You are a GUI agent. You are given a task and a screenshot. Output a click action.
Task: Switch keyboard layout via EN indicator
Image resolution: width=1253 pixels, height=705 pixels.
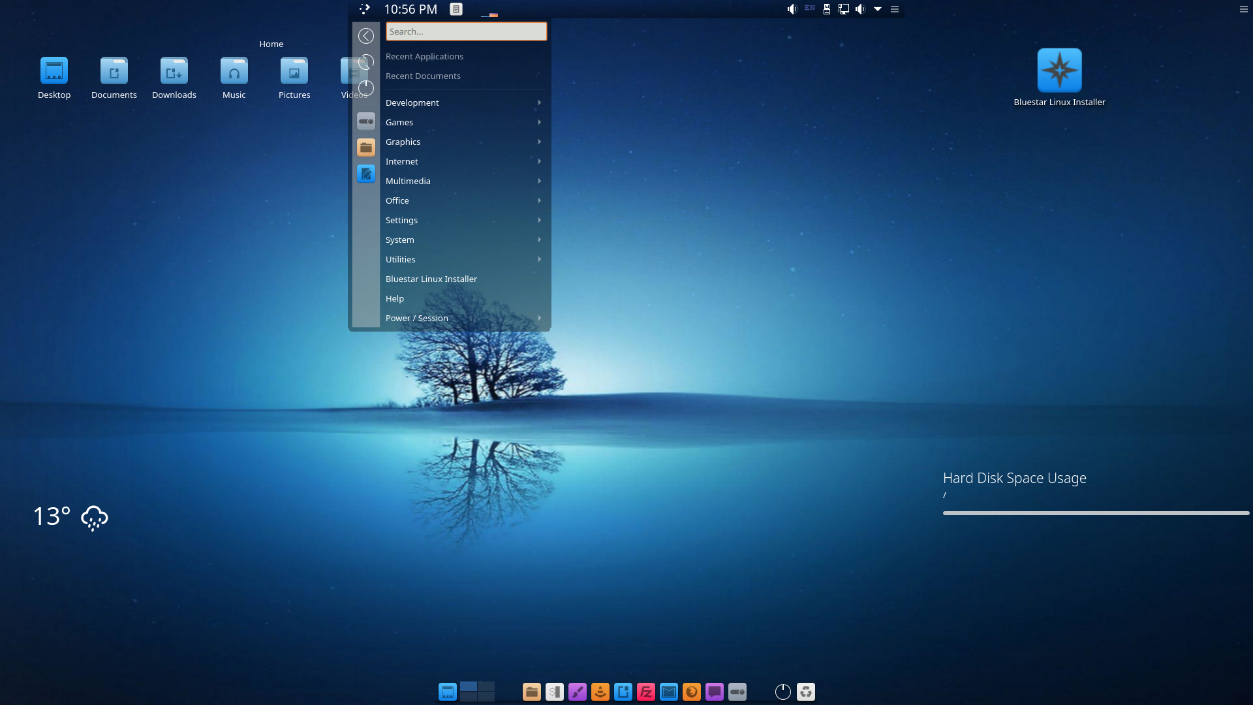click(x=810, y=8)
